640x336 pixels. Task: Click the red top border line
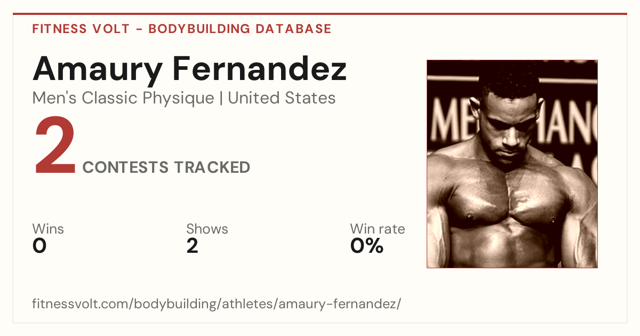(320, 14)
